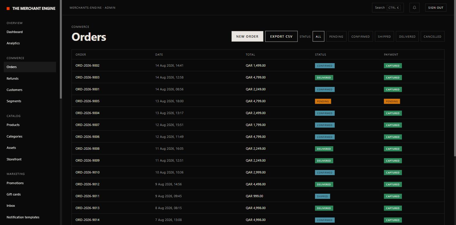
Task: Click total QAR 1,499.00
Action: [255, 65]
